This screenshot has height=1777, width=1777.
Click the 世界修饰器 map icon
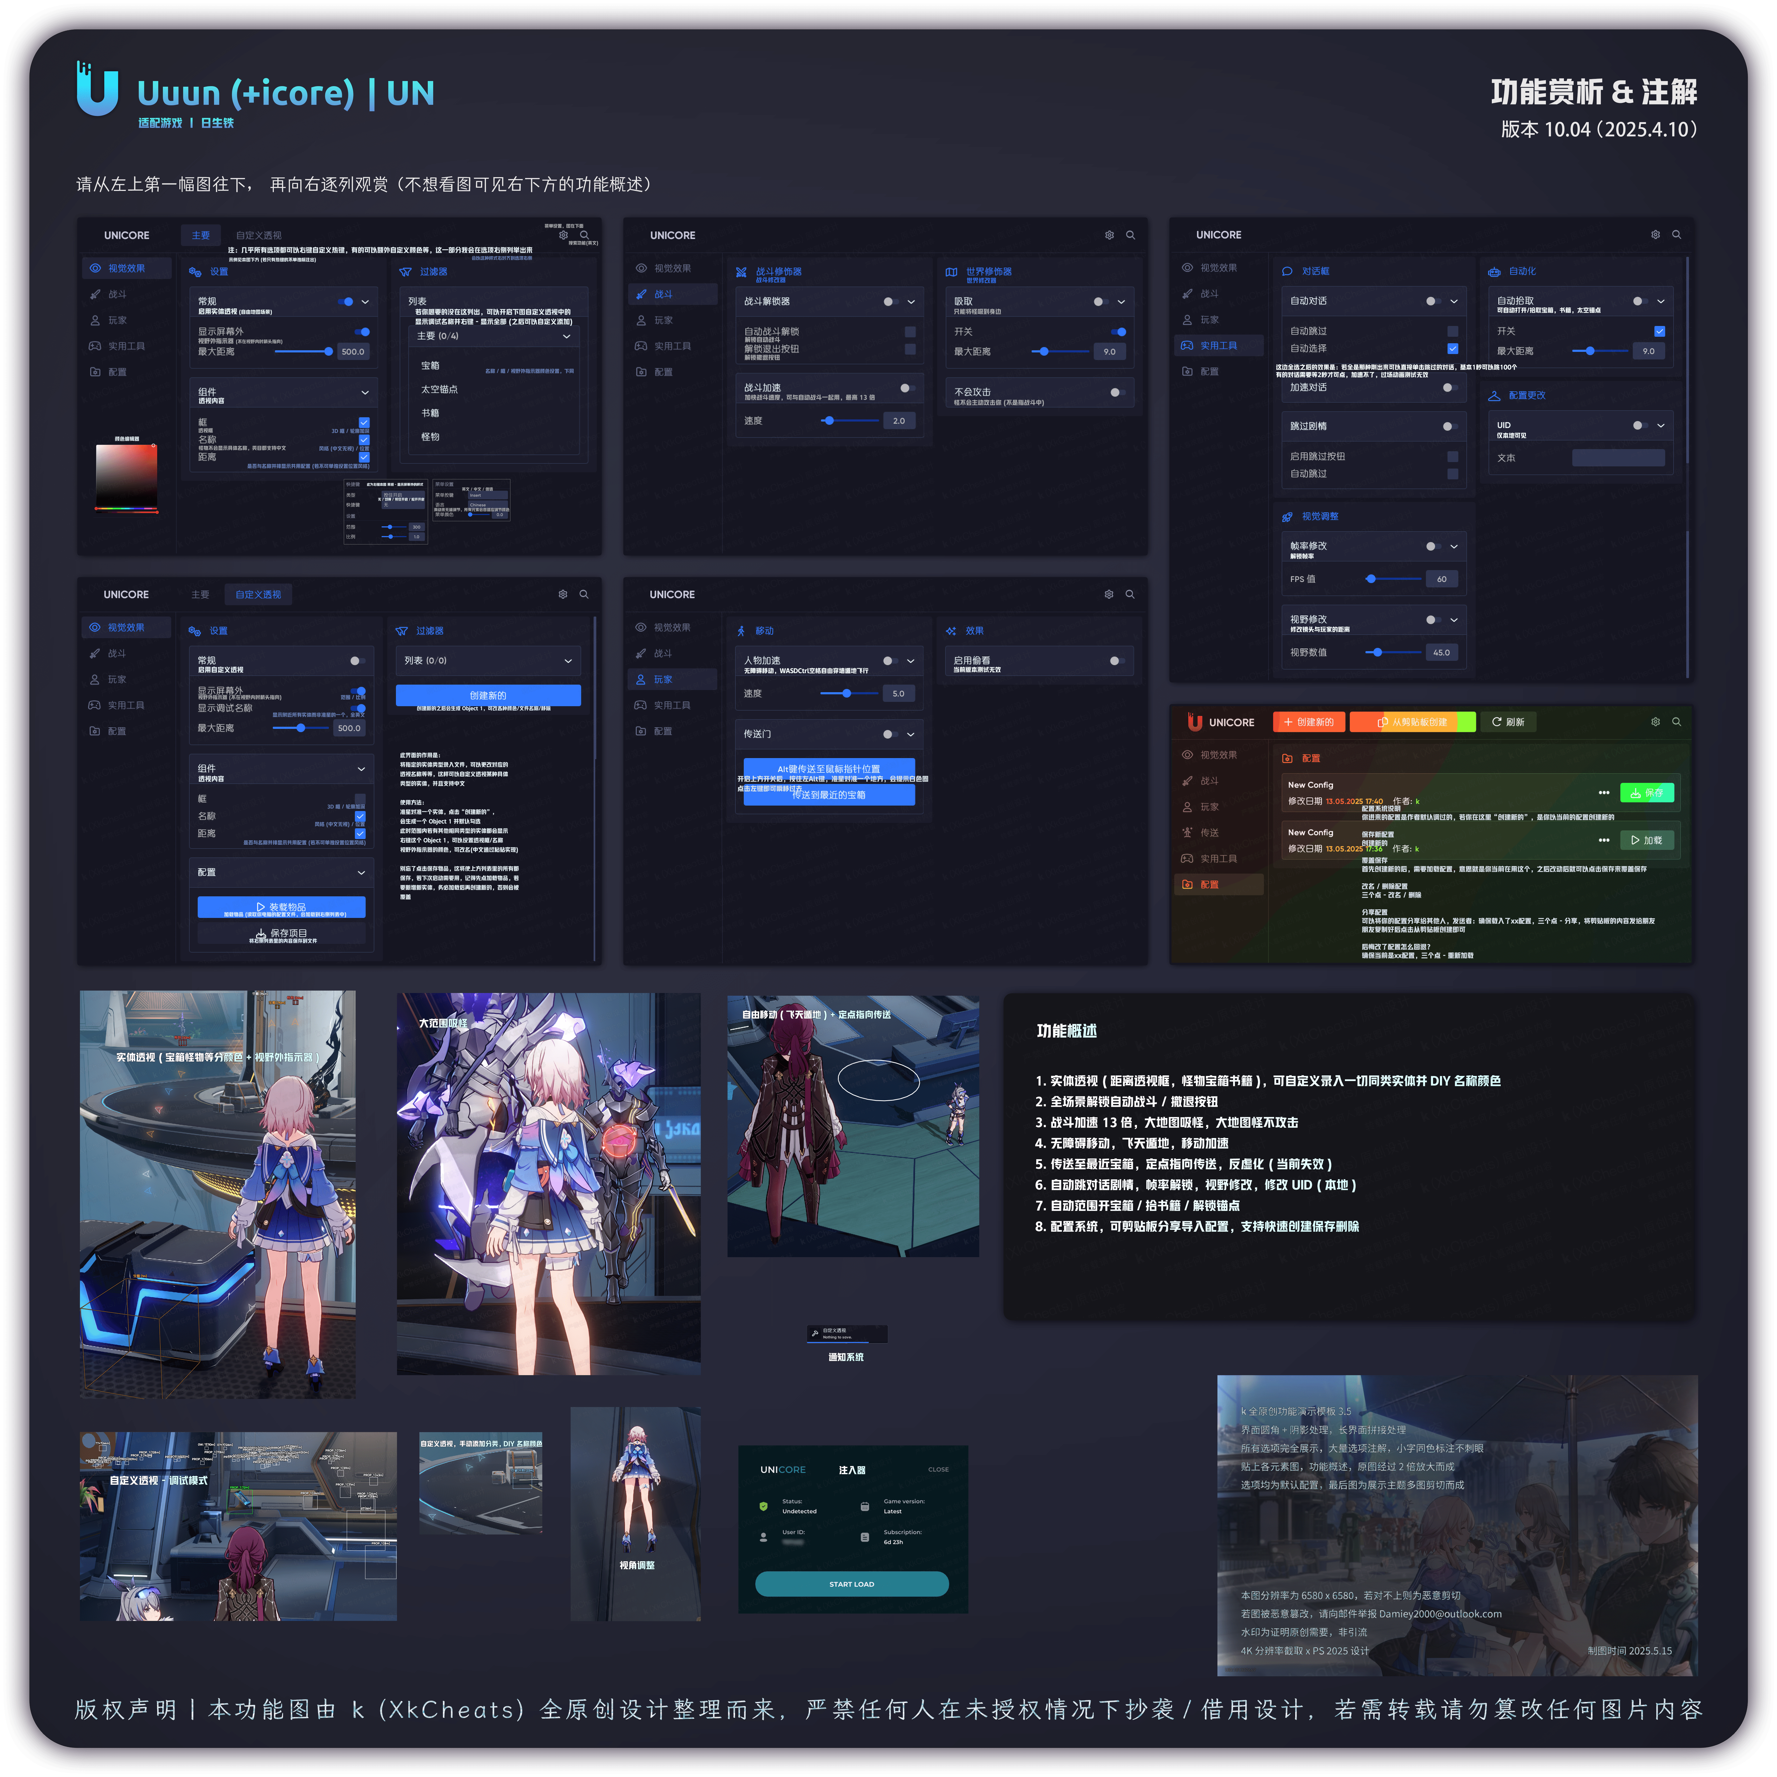click(952, 272)
